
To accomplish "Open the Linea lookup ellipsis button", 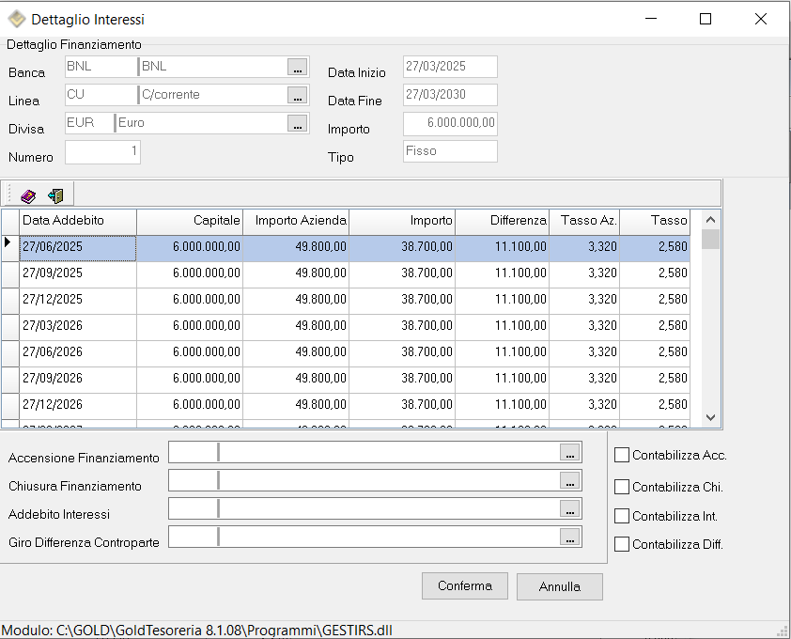I will click(297, 95).
